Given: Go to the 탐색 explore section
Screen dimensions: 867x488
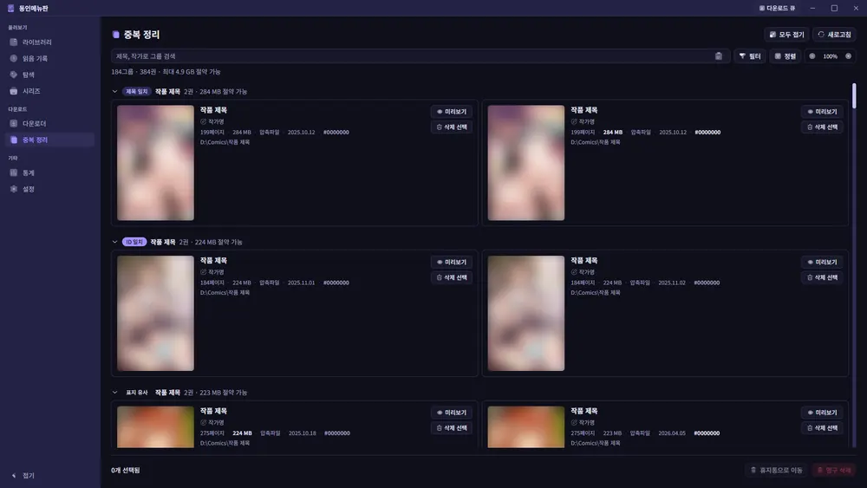Looking at the screenshot, I should (49, 75).
